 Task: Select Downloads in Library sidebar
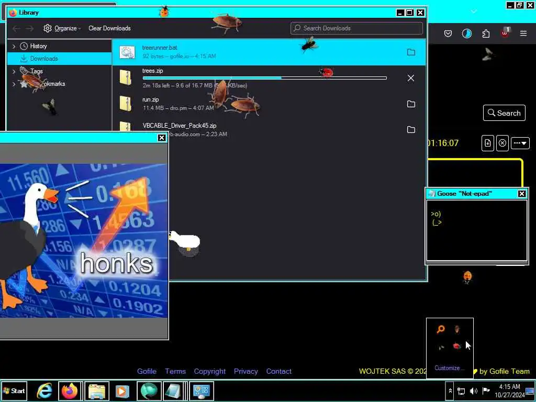point(60,59)
